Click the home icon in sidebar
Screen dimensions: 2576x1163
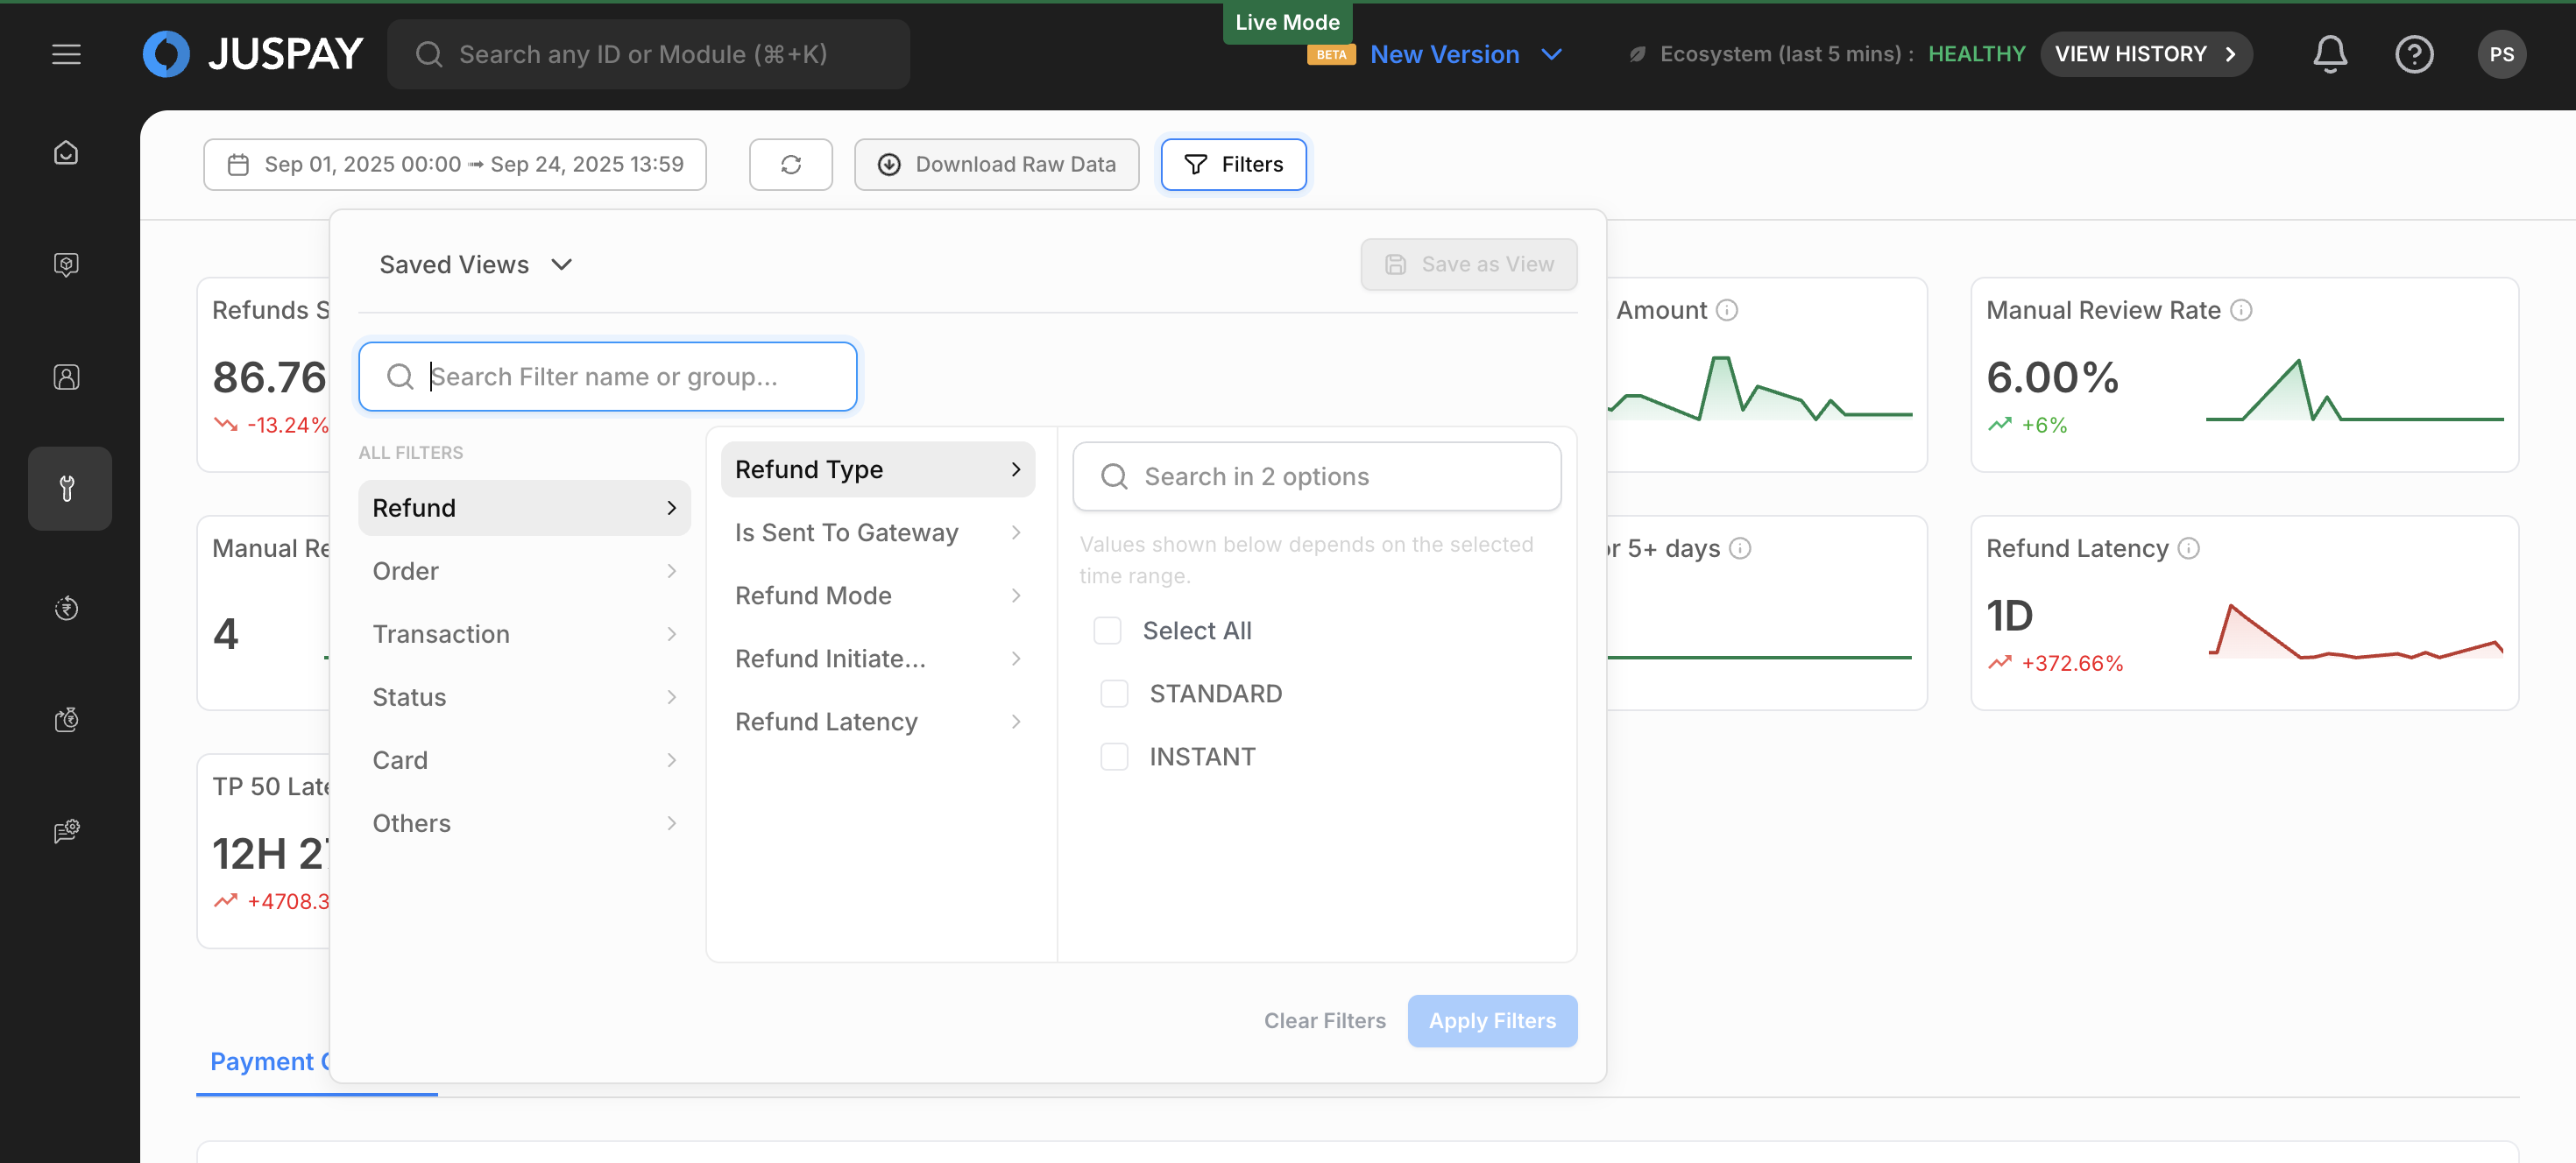(66, 153)
